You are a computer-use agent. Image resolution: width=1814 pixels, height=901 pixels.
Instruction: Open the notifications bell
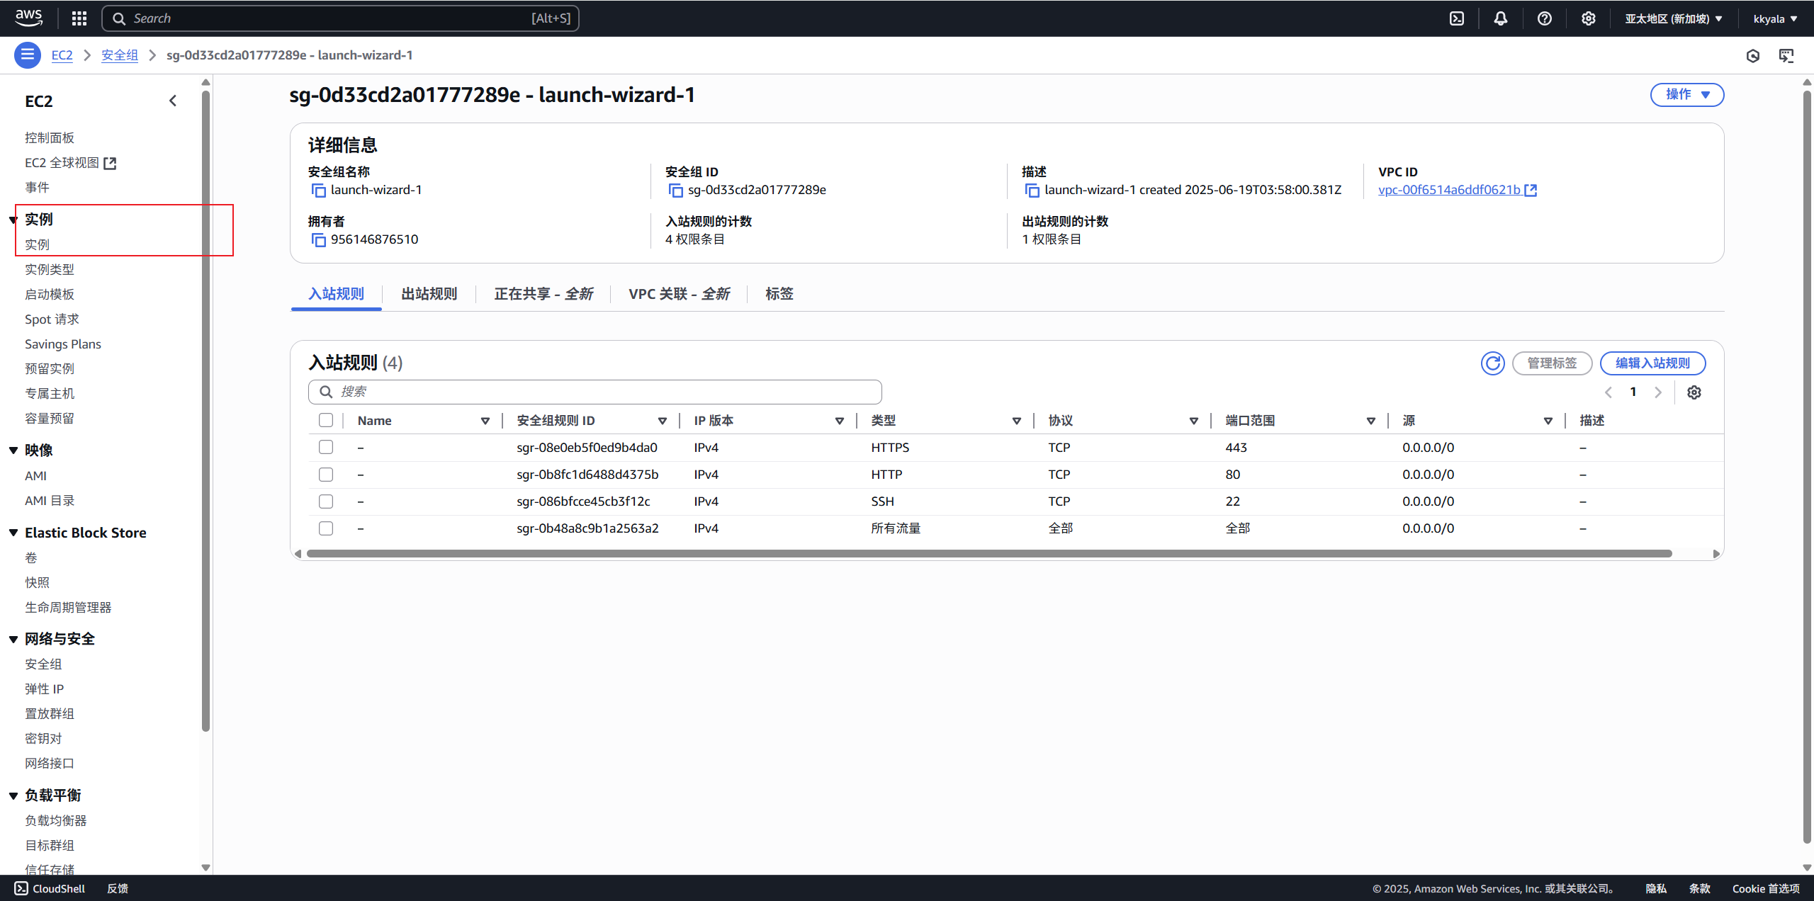pos(1501,18)
